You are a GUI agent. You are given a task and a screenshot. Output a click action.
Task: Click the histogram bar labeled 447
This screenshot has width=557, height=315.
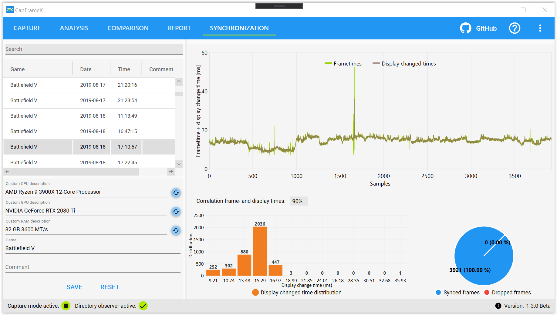click(x=275, y=270)
